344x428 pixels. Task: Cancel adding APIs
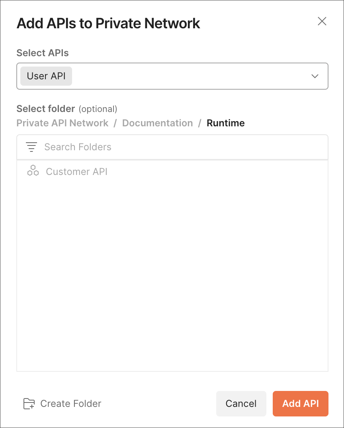coord(241,404)
